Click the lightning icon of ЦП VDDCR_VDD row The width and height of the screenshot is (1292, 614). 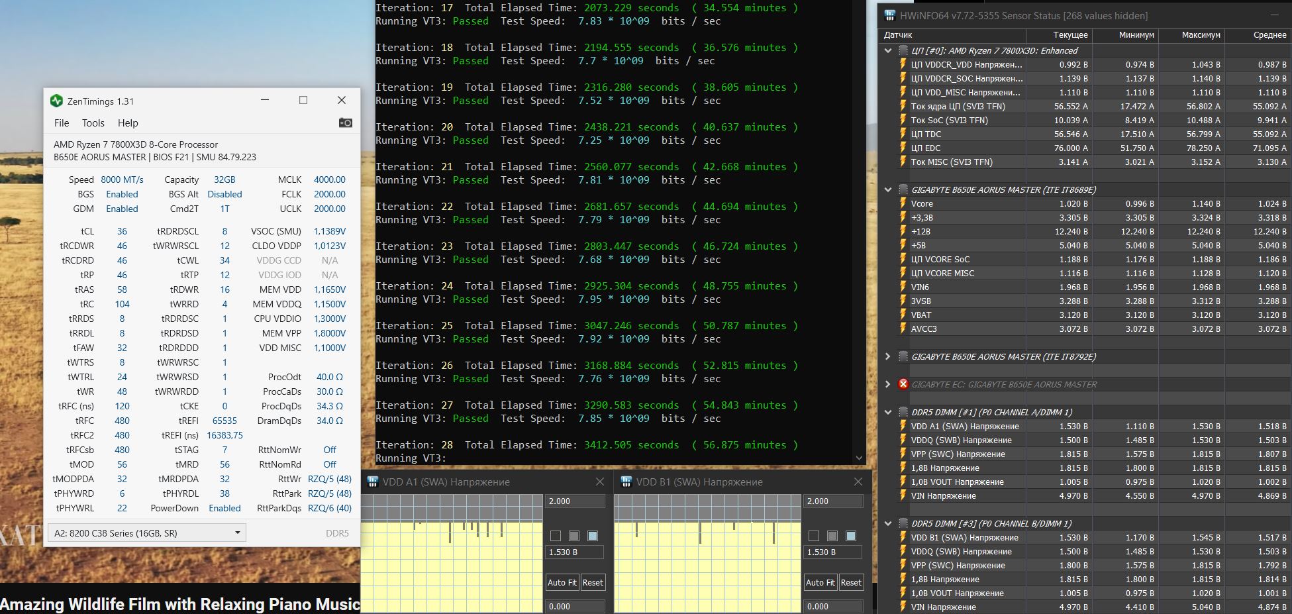(x=903, y=64)
